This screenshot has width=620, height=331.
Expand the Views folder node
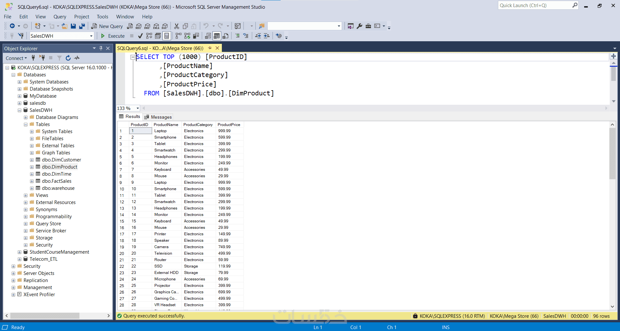[x=26, y=195]
